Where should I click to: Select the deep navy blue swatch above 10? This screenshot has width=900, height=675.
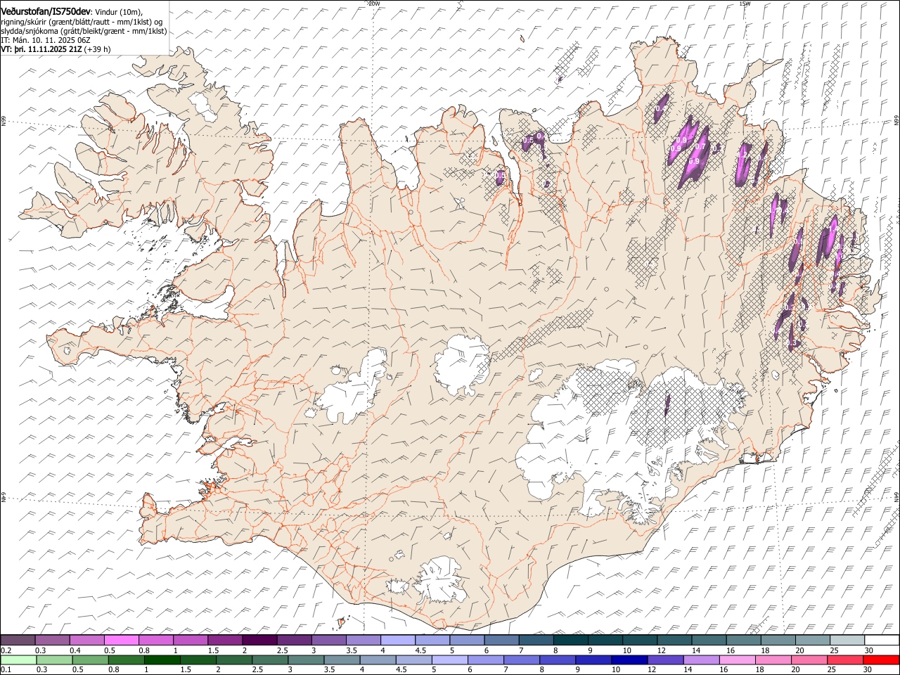630,660
